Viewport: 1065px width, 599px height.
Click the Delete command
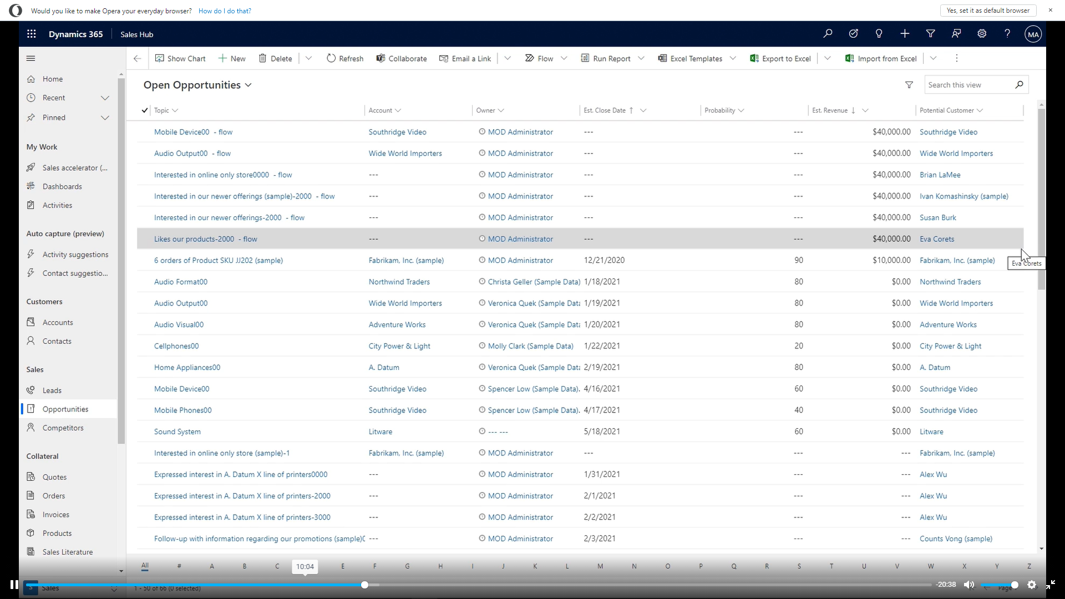(x=275, y=58)
